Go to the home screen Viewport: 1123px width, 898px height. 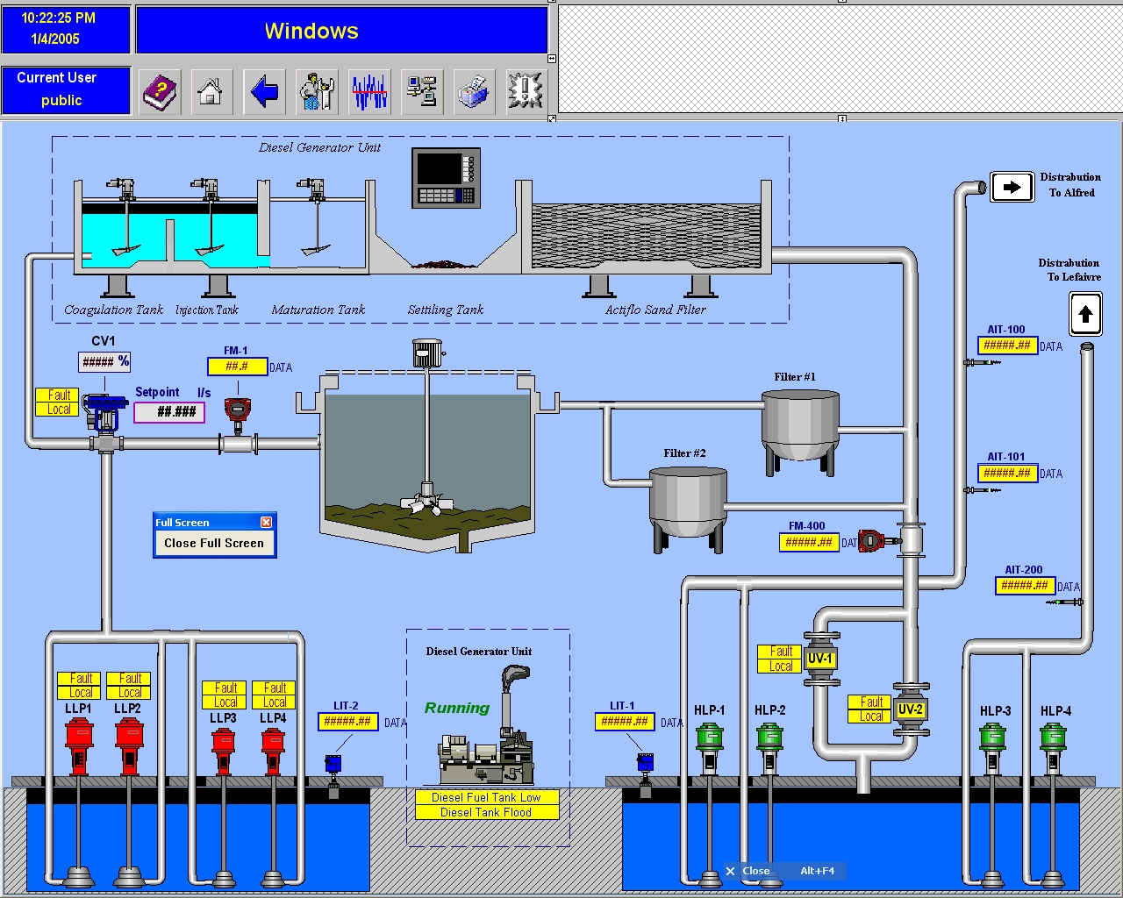coord(211,90)
